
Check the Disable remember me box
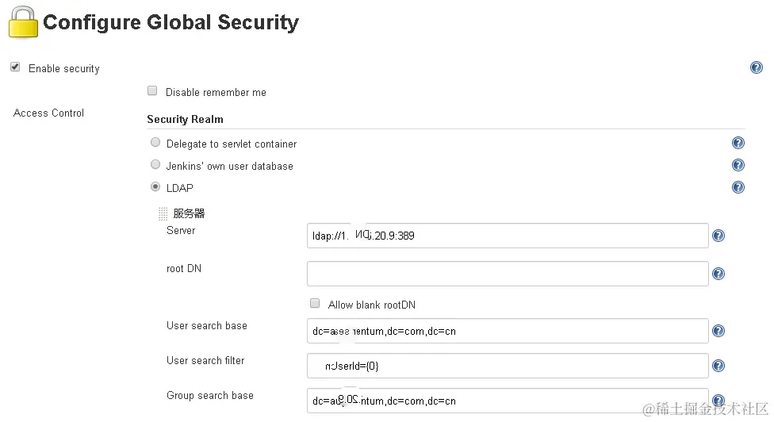click(x=152, y=90)
